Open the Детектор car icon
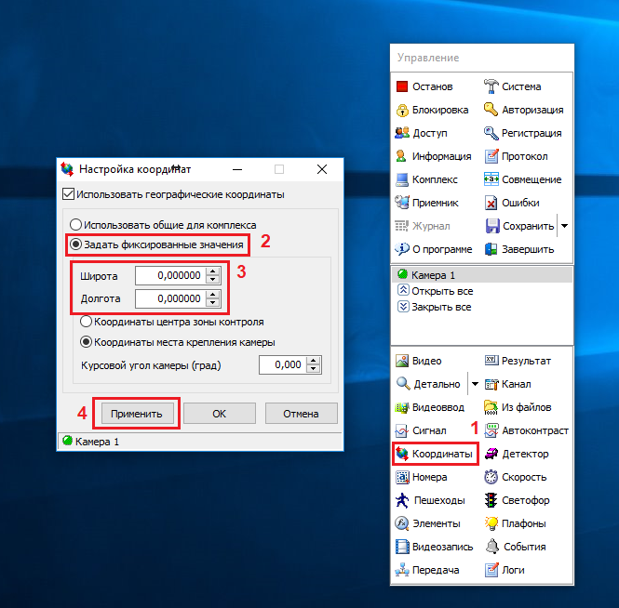Image resolution: width=619 pixels, height=608 pixels. (x=491, y=454)
